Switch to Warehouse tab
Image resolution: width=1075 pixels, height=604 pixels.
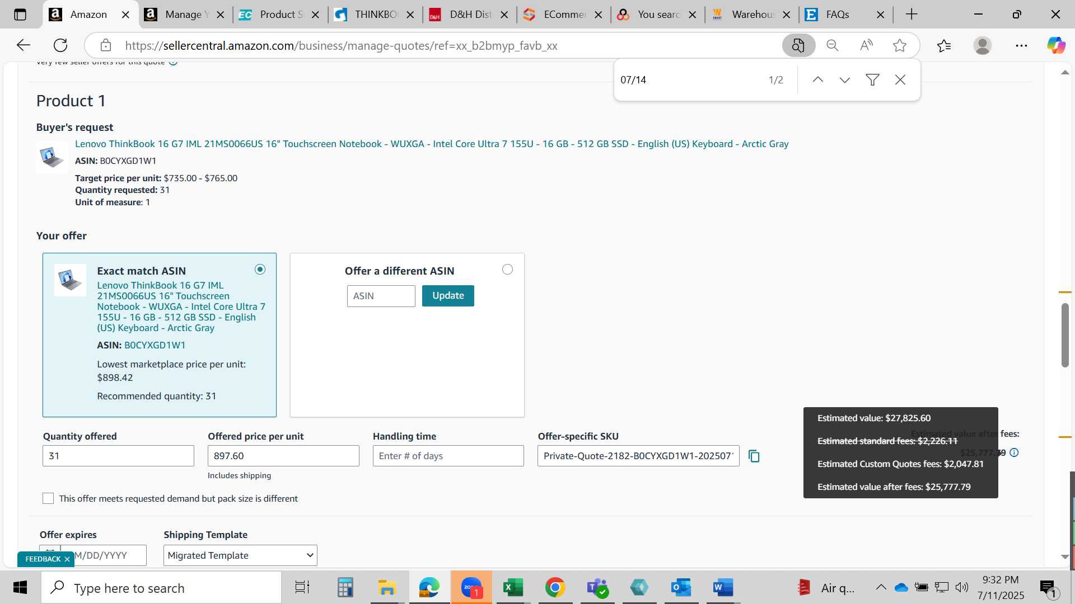click(750, 15)
